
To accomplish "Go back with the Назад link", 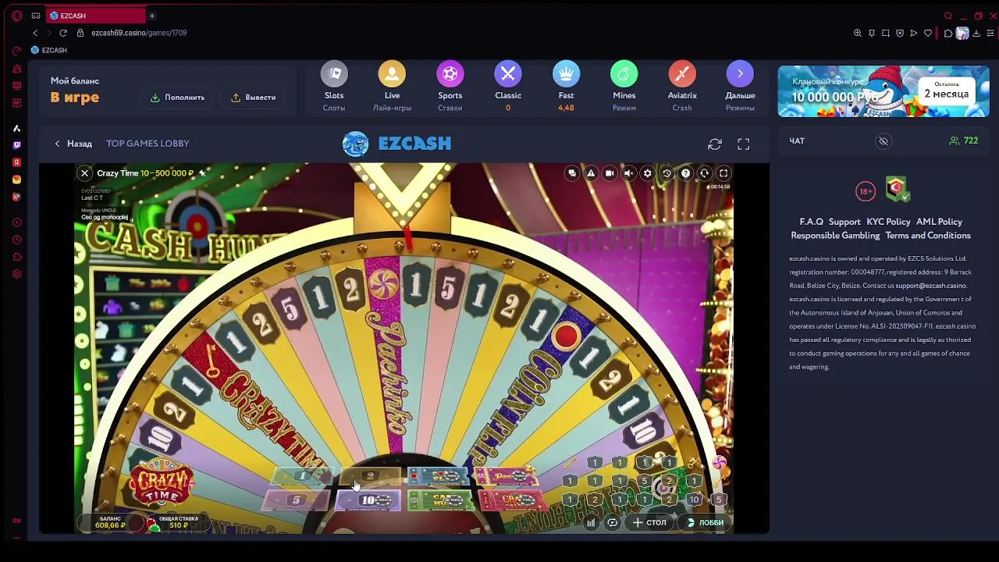I will [73, 144].
